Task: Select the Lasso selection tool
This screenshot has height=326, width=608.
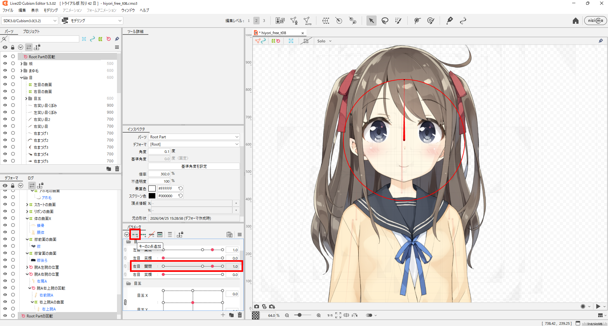Action: coord(385,21)
